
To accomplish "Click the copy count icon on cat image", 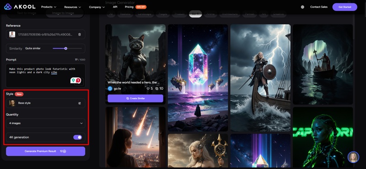I will tap(157, 88).
